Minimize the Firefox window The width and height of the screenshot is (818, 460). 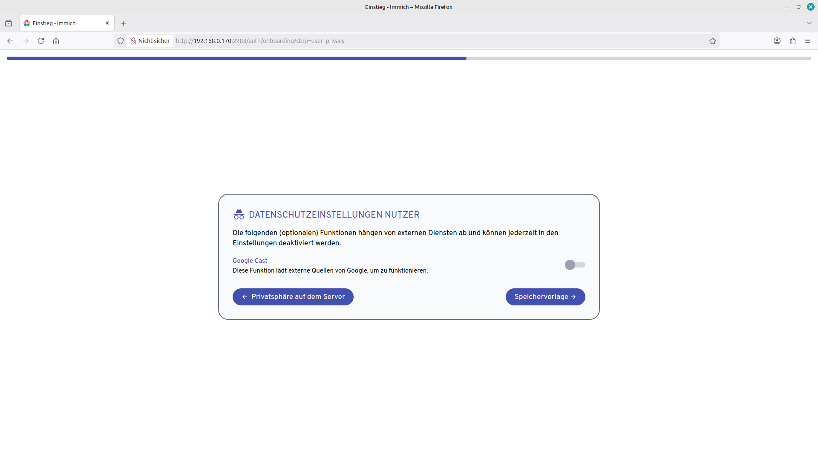pos(787,7)
